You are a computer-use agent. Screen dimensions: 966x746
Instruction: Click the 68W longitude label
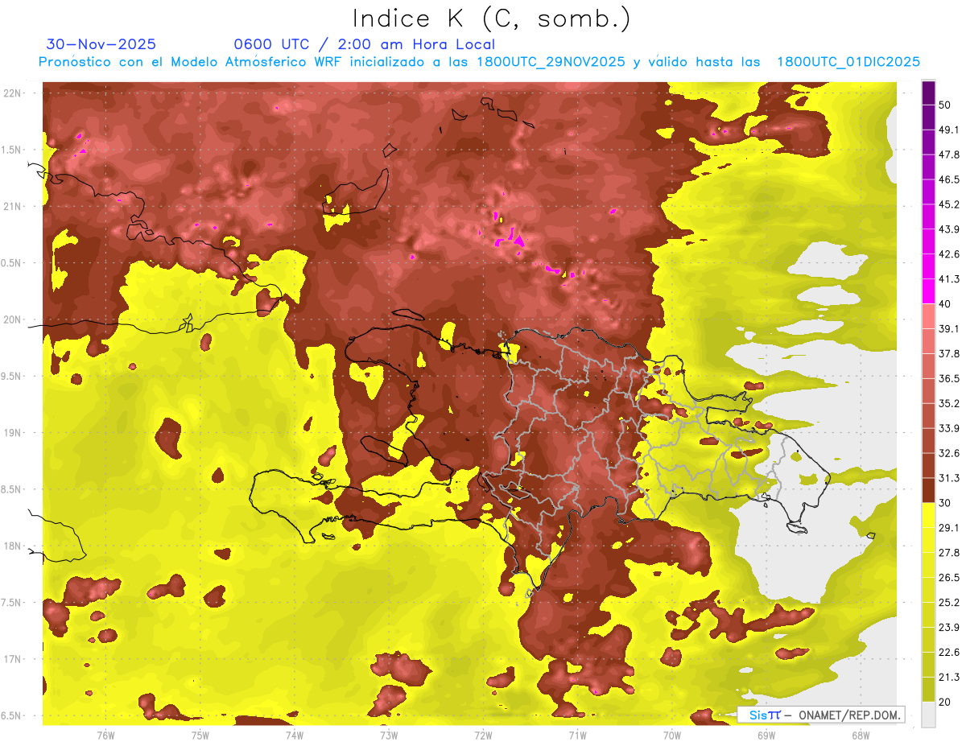860,736
